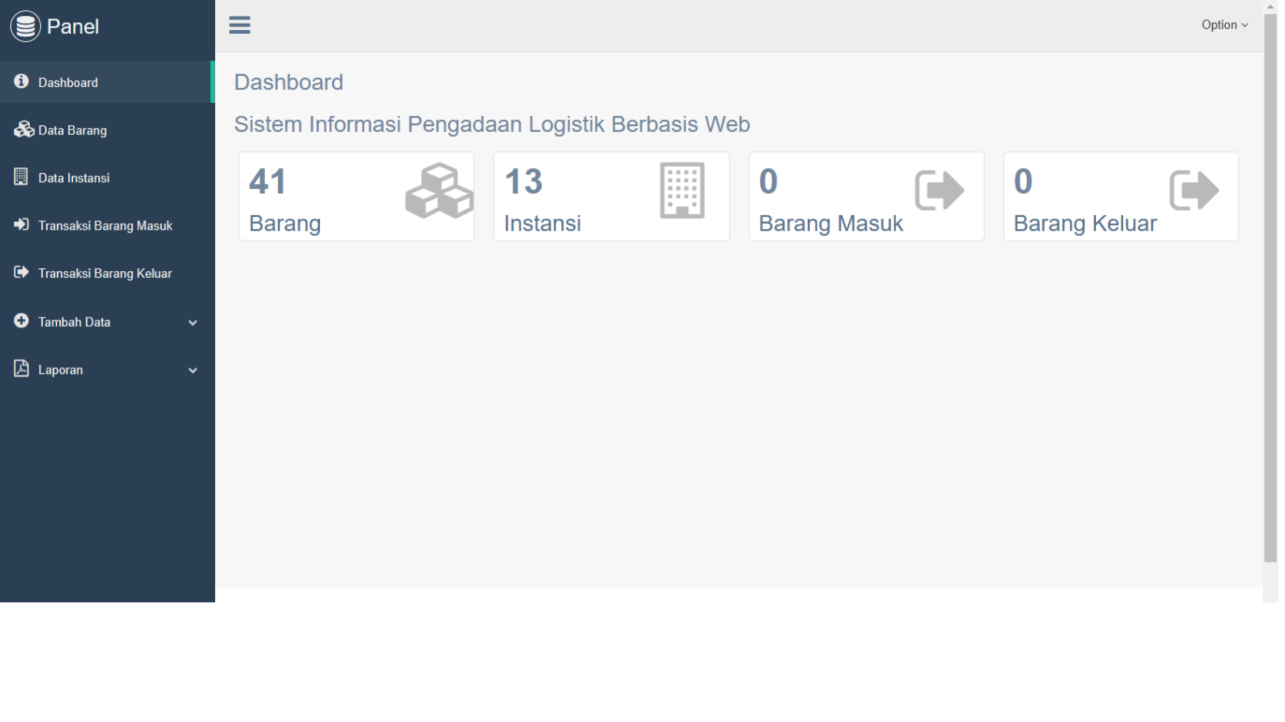
Task: Click the Barang Masuk card arrow icon
Action: tap(940, 191)
